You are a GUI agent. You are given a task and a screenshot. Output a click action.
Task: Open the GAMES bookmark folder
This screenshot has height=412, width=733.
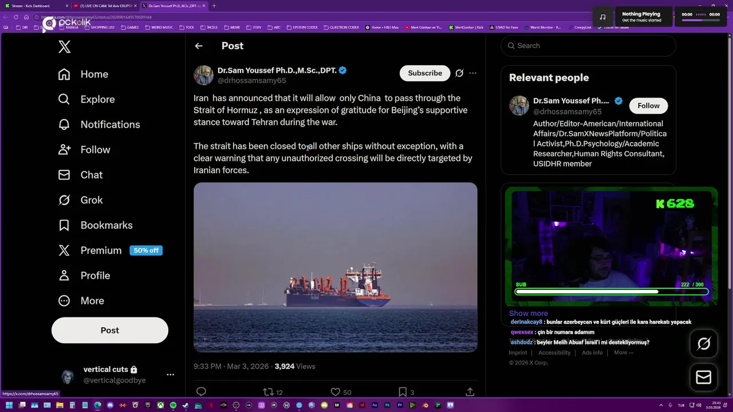pyautogui.click(x=129, y=27)
